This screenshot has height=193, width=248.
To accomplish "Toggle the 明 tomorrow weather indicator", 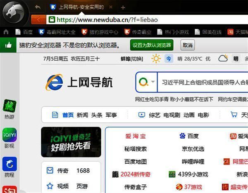I will [236, 59].
